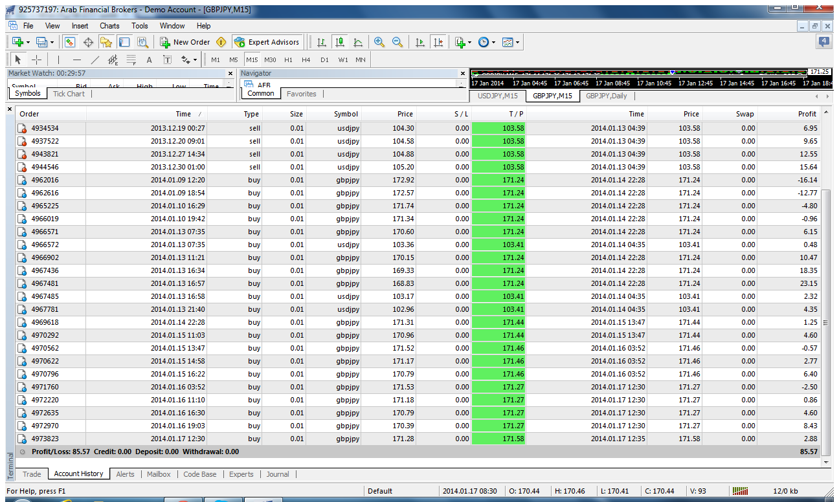Switch timeframe to M1
Screen dimensions: 839x502
[216, 60]
